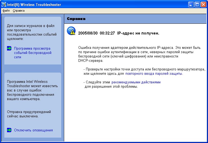This screenshot has height=143, width=208.
Task: Select the error heading IP-адрес не получен
Action: 138,33
